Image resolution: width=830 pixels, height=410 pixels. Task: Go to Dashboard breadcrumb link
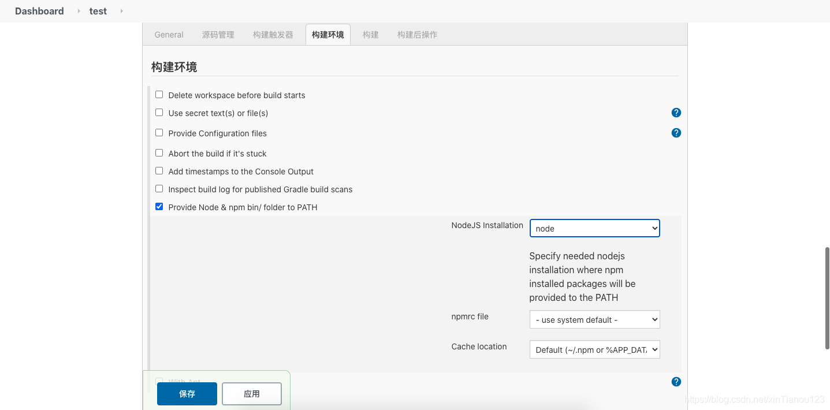pyautogui.click(x=39, y=11)
